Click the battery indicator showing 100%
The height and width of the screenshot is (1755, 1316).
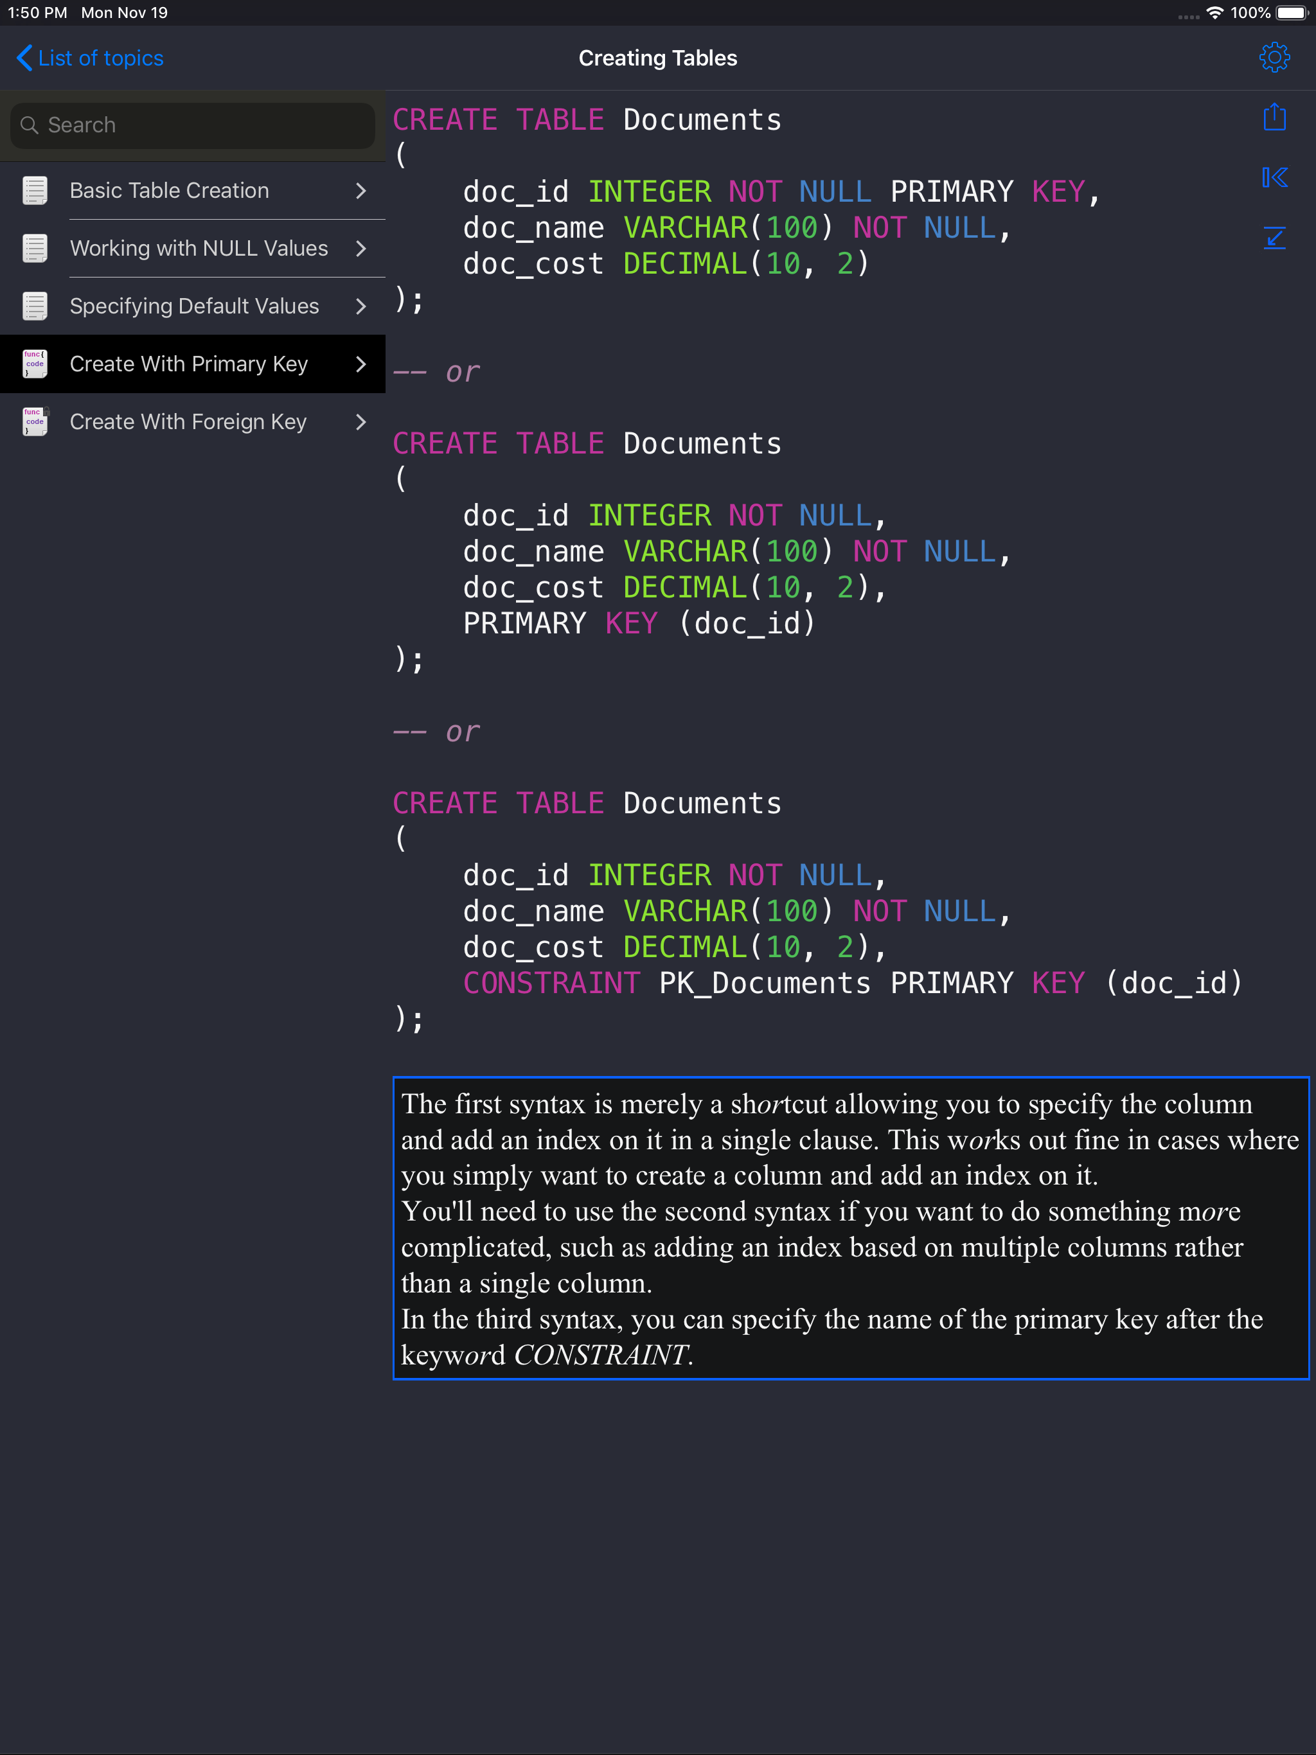coord(1285,12)
